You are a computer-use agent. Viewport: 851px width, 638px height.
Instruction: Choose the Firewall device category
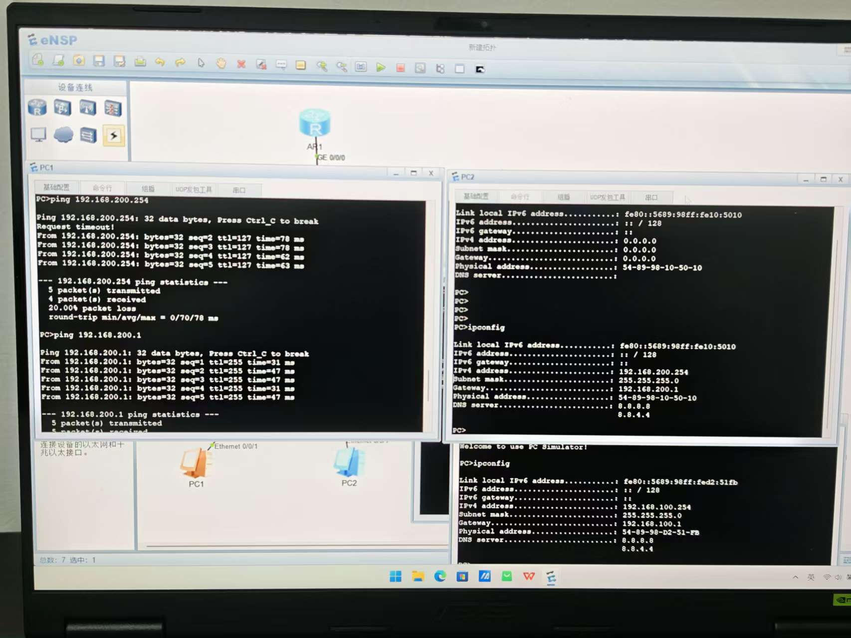[x=113, y=109]
